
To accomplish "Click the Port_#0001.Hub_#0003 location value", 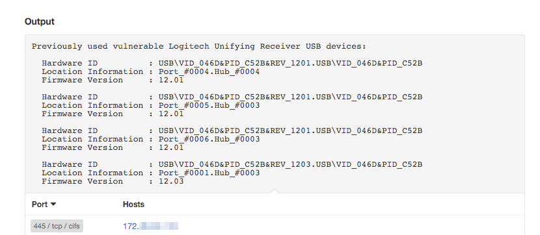I will pyautogui.click(x=209, y=173).
